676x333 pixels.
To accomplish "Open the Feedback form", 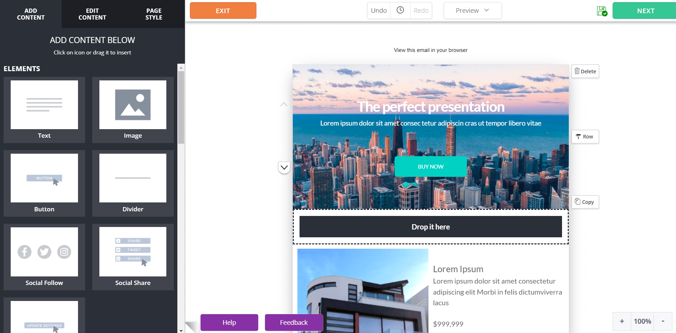I will point(294,322).
